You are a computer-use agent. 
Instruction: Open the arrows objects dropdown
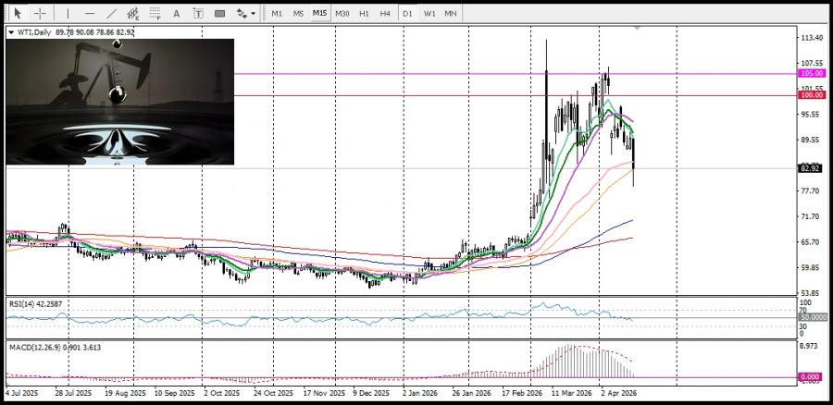[244, 13]
